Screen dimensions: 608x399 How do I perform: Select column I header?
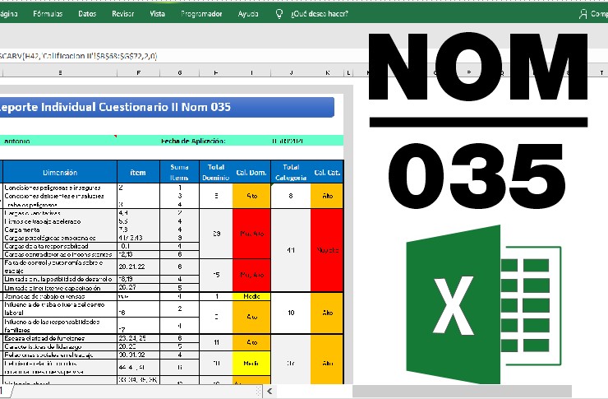pos(251,72)
